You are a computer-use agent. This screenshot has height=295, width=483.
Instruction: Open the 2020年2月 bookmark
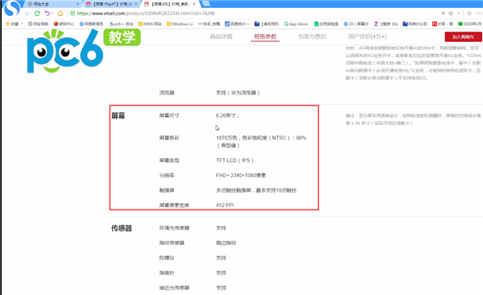pos(470,23)
